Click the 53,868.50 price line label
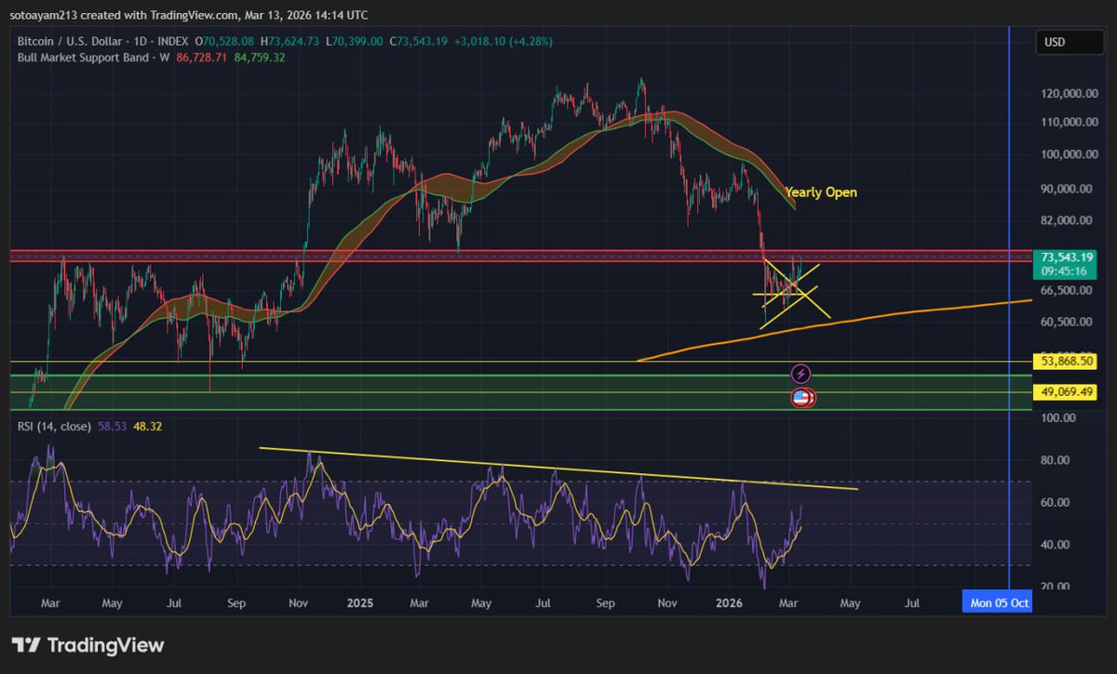The width and height of the screenshot is (1117, 674). (1065, 361)
